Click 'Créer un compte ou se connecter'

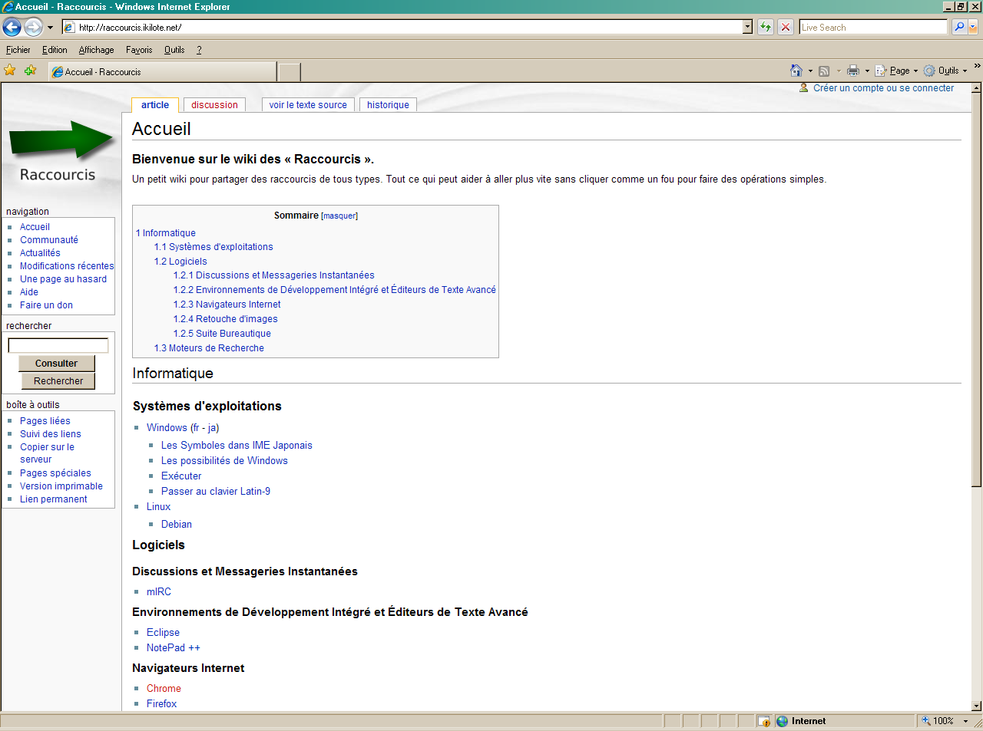[883, 88]
